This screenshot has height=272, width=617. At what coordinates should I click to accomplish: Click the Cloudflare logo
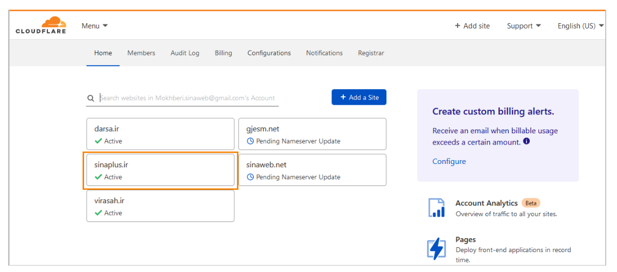(41, 25)
